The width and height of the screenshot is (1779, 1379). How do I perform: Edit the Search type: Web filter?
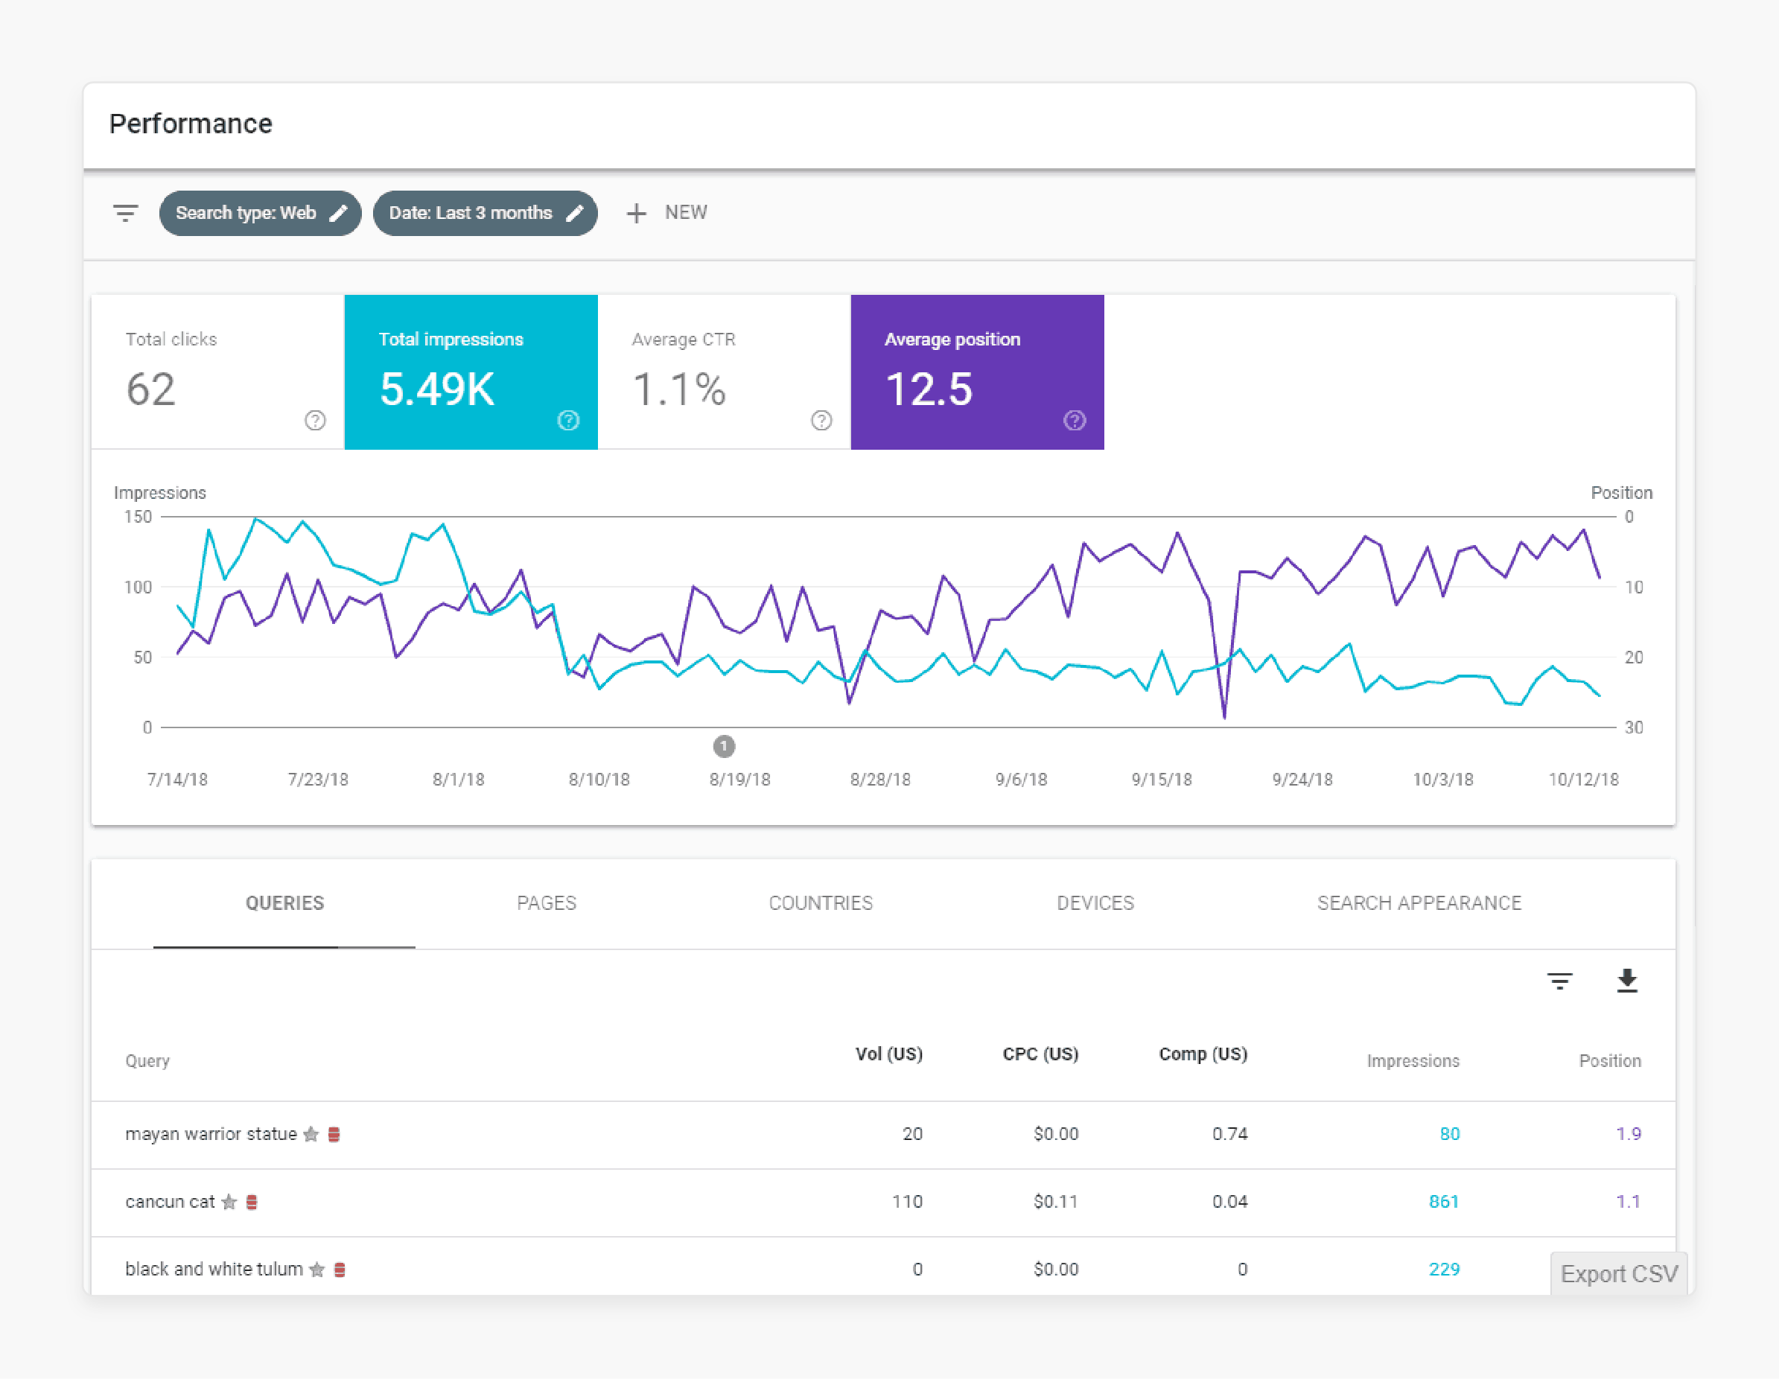point(260,214)
